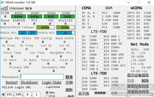
Task: Click the RSSI 0dBm indicator bar
Action: coord(19,17)
